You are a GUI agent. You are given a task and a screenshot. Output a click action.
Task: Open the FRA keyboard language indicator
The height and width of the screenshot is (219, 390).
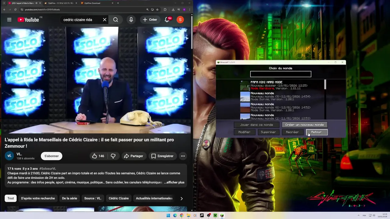(364, 215)
